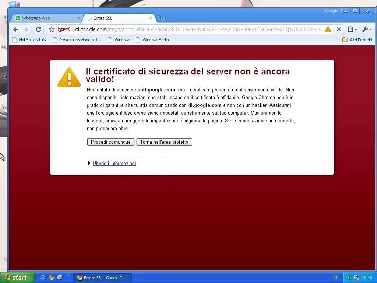Close the WhatsApp Web tab
This screenshot has width=377, height=283.
coord(79,18)
